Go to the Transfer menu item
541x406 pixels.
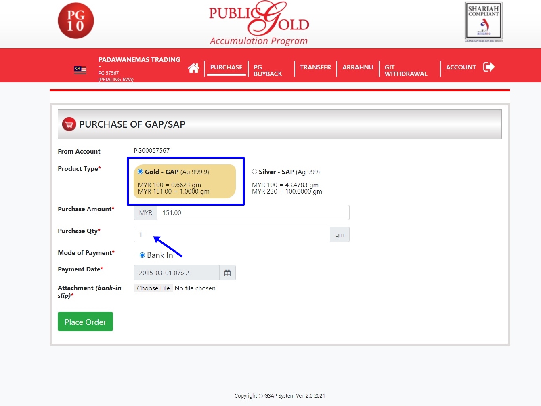(x=315, y=67)
